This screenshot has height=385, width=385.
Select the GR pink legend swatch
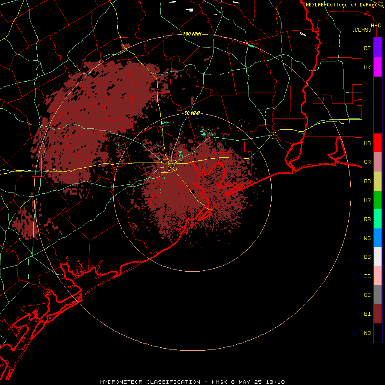378,162
